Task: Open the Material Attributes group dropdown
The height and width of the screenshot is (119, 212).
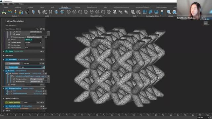Action: 97,16
